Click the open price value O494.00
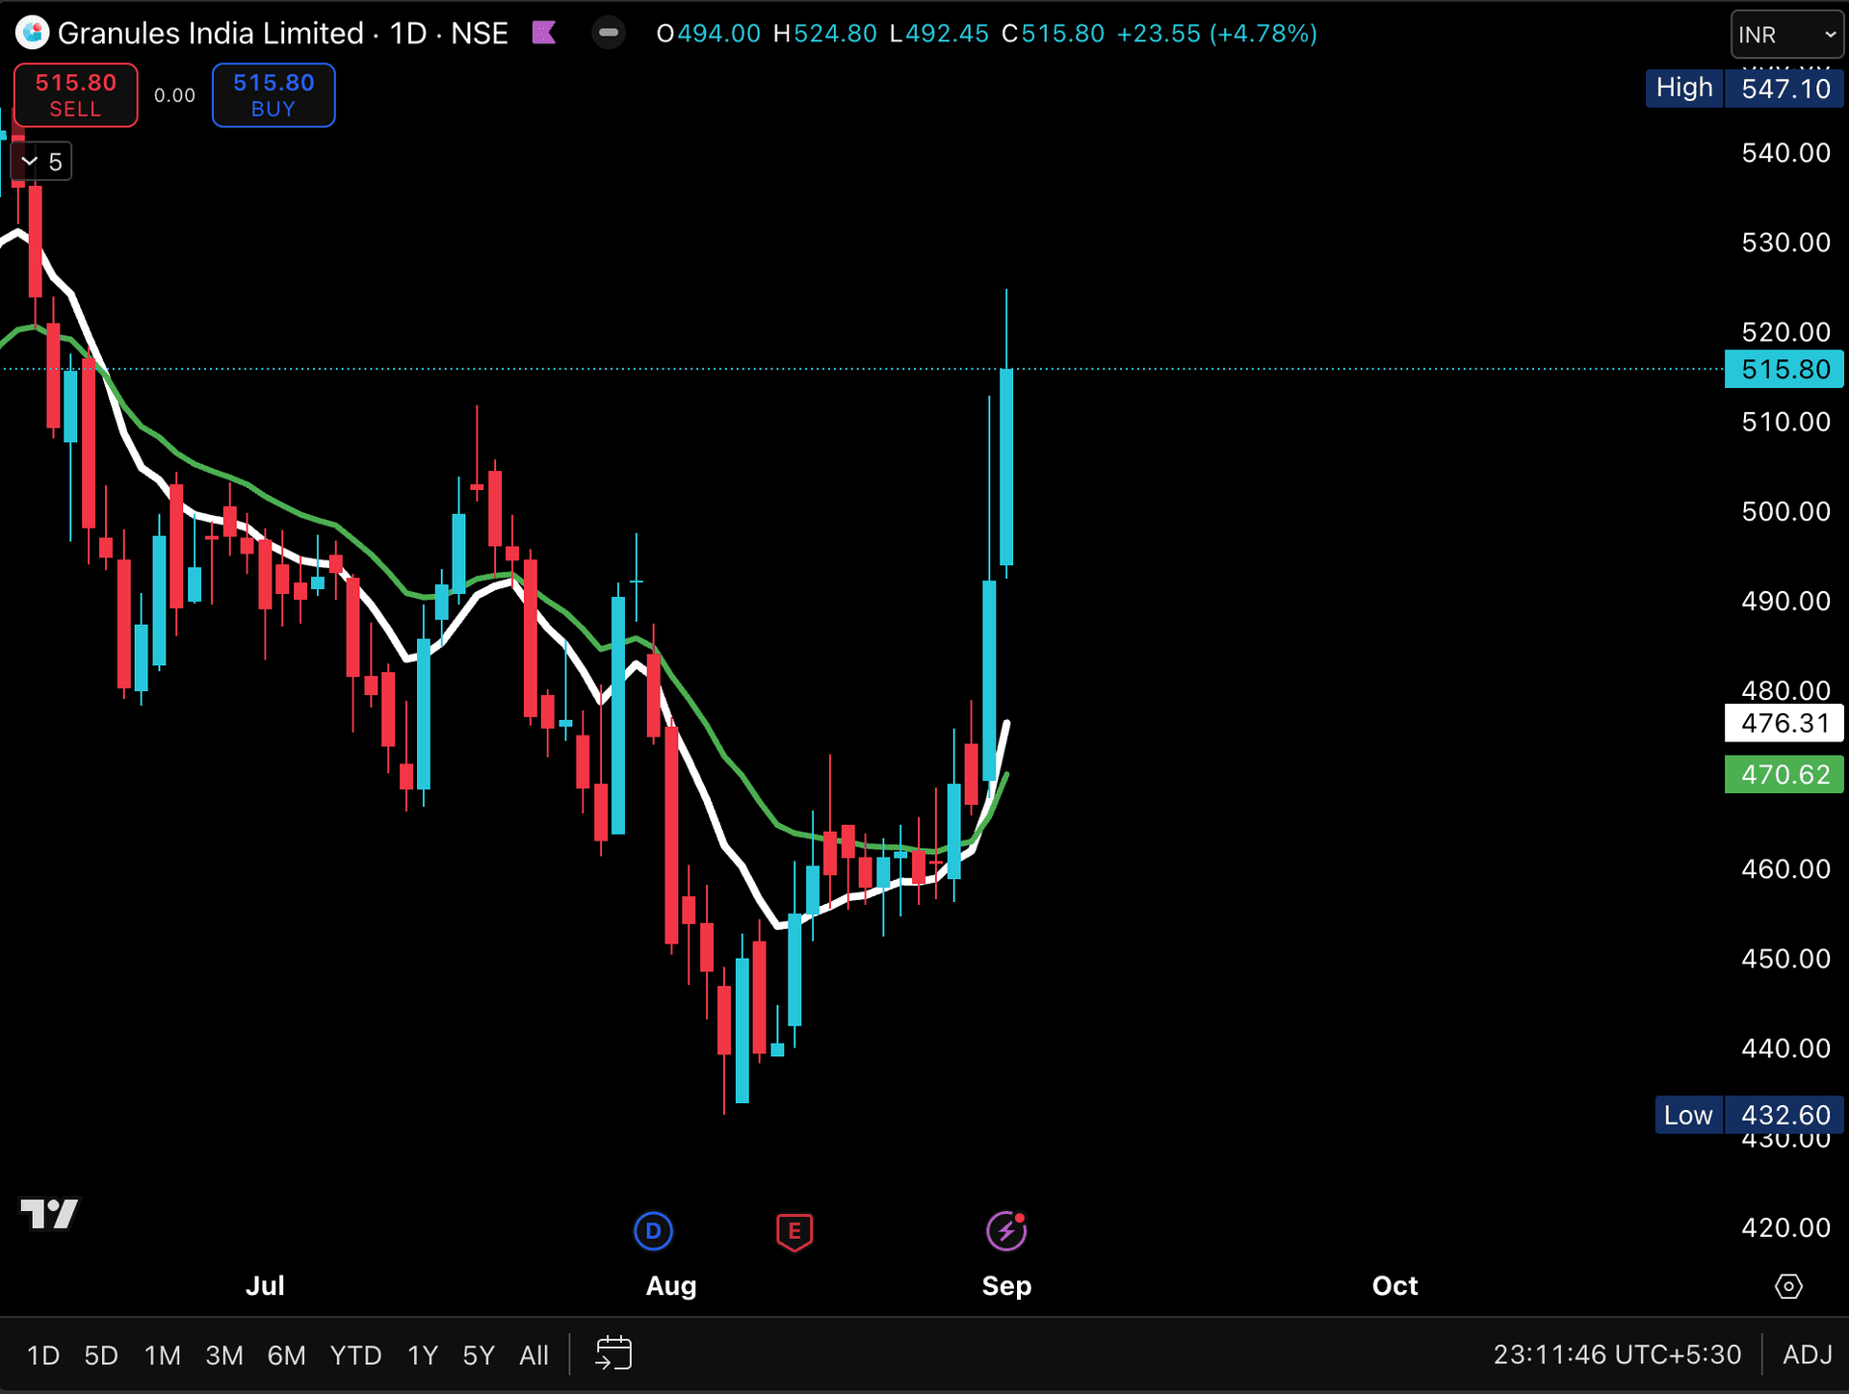The width and height of the screenshot is (1849, 1394). pos(708,34)
